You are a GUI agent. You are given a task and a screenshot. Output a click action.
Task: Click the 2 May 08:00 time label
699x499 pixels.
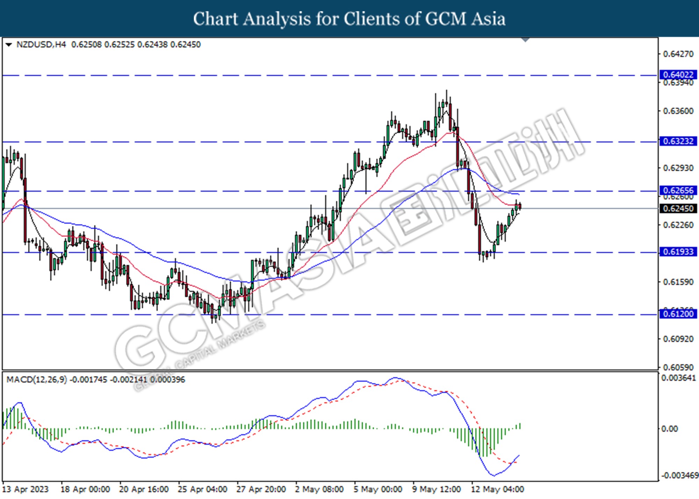pyautogui.click(x=319, y=489)
